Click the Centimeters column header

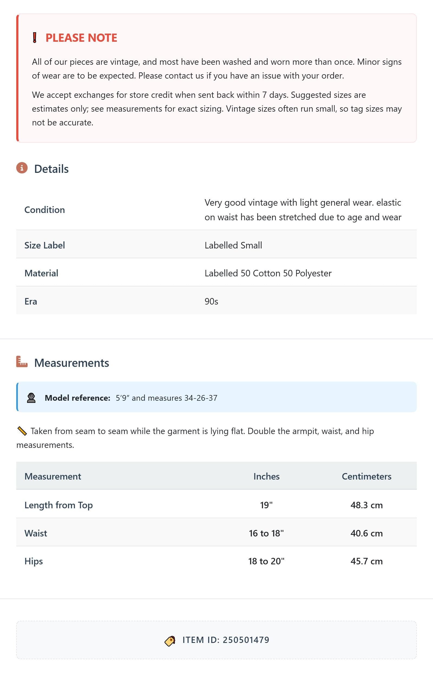pos(367,476)
